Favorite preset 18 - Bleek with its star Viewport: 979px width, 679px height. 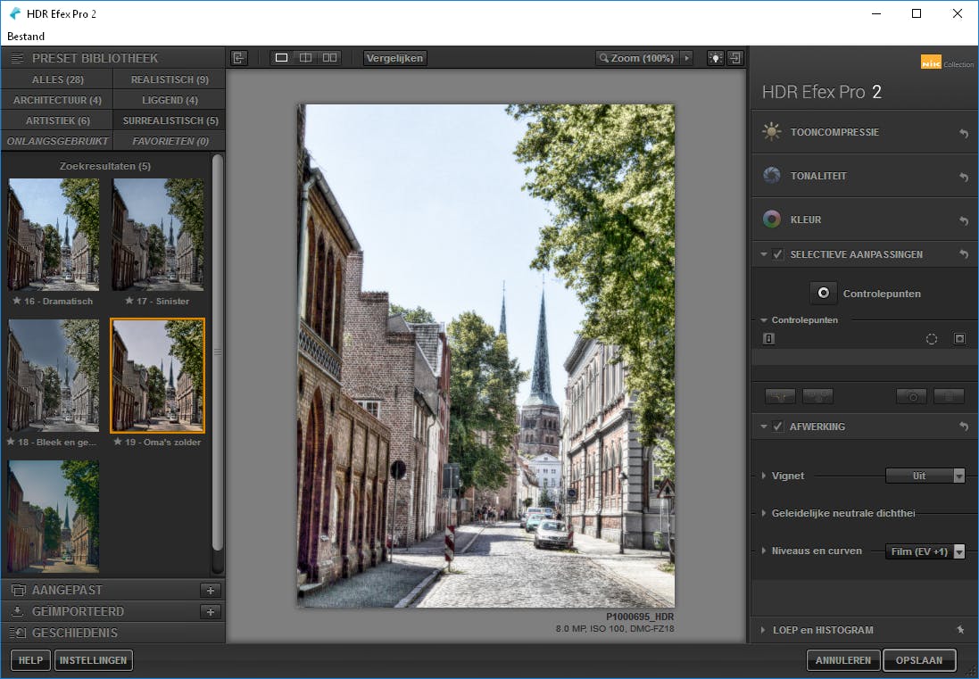pyautogui.click(x=11, y=442)
